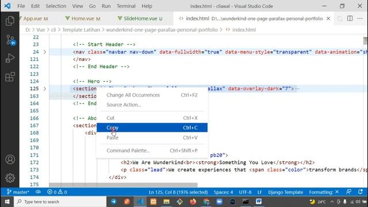The width and height of the screenshot is (368, 207).
Task: Click the weather 24°C widget in taskbar
Action: click(x=317, y=202)
